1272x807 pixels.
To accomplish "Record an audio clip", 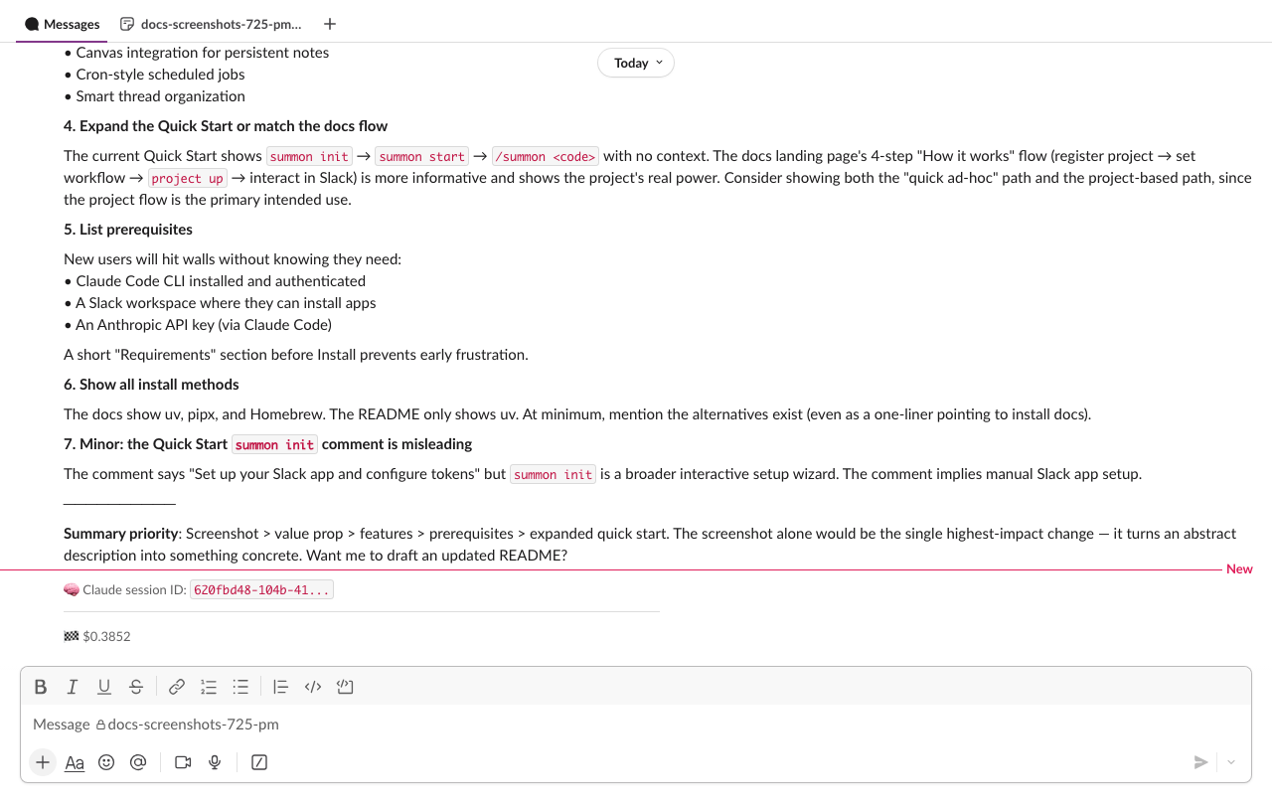I will [x=214, y=762].
